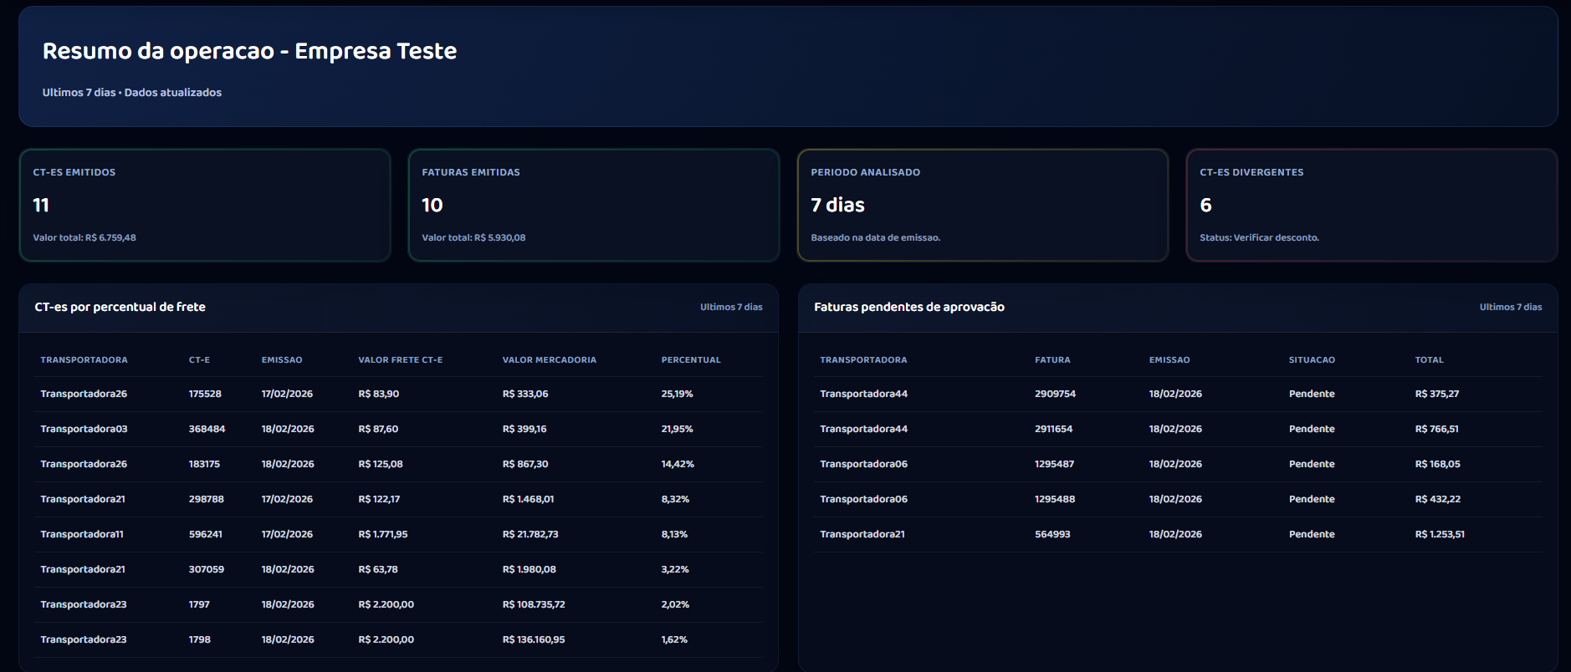The width and height of the screenshot is (1571, 672).
Task: Select invoice 564993 from Transportadora21
Action: pos(1052,535)
